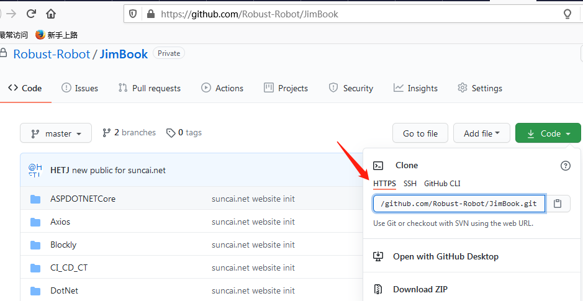Open the Projects tab

[286, 88]
